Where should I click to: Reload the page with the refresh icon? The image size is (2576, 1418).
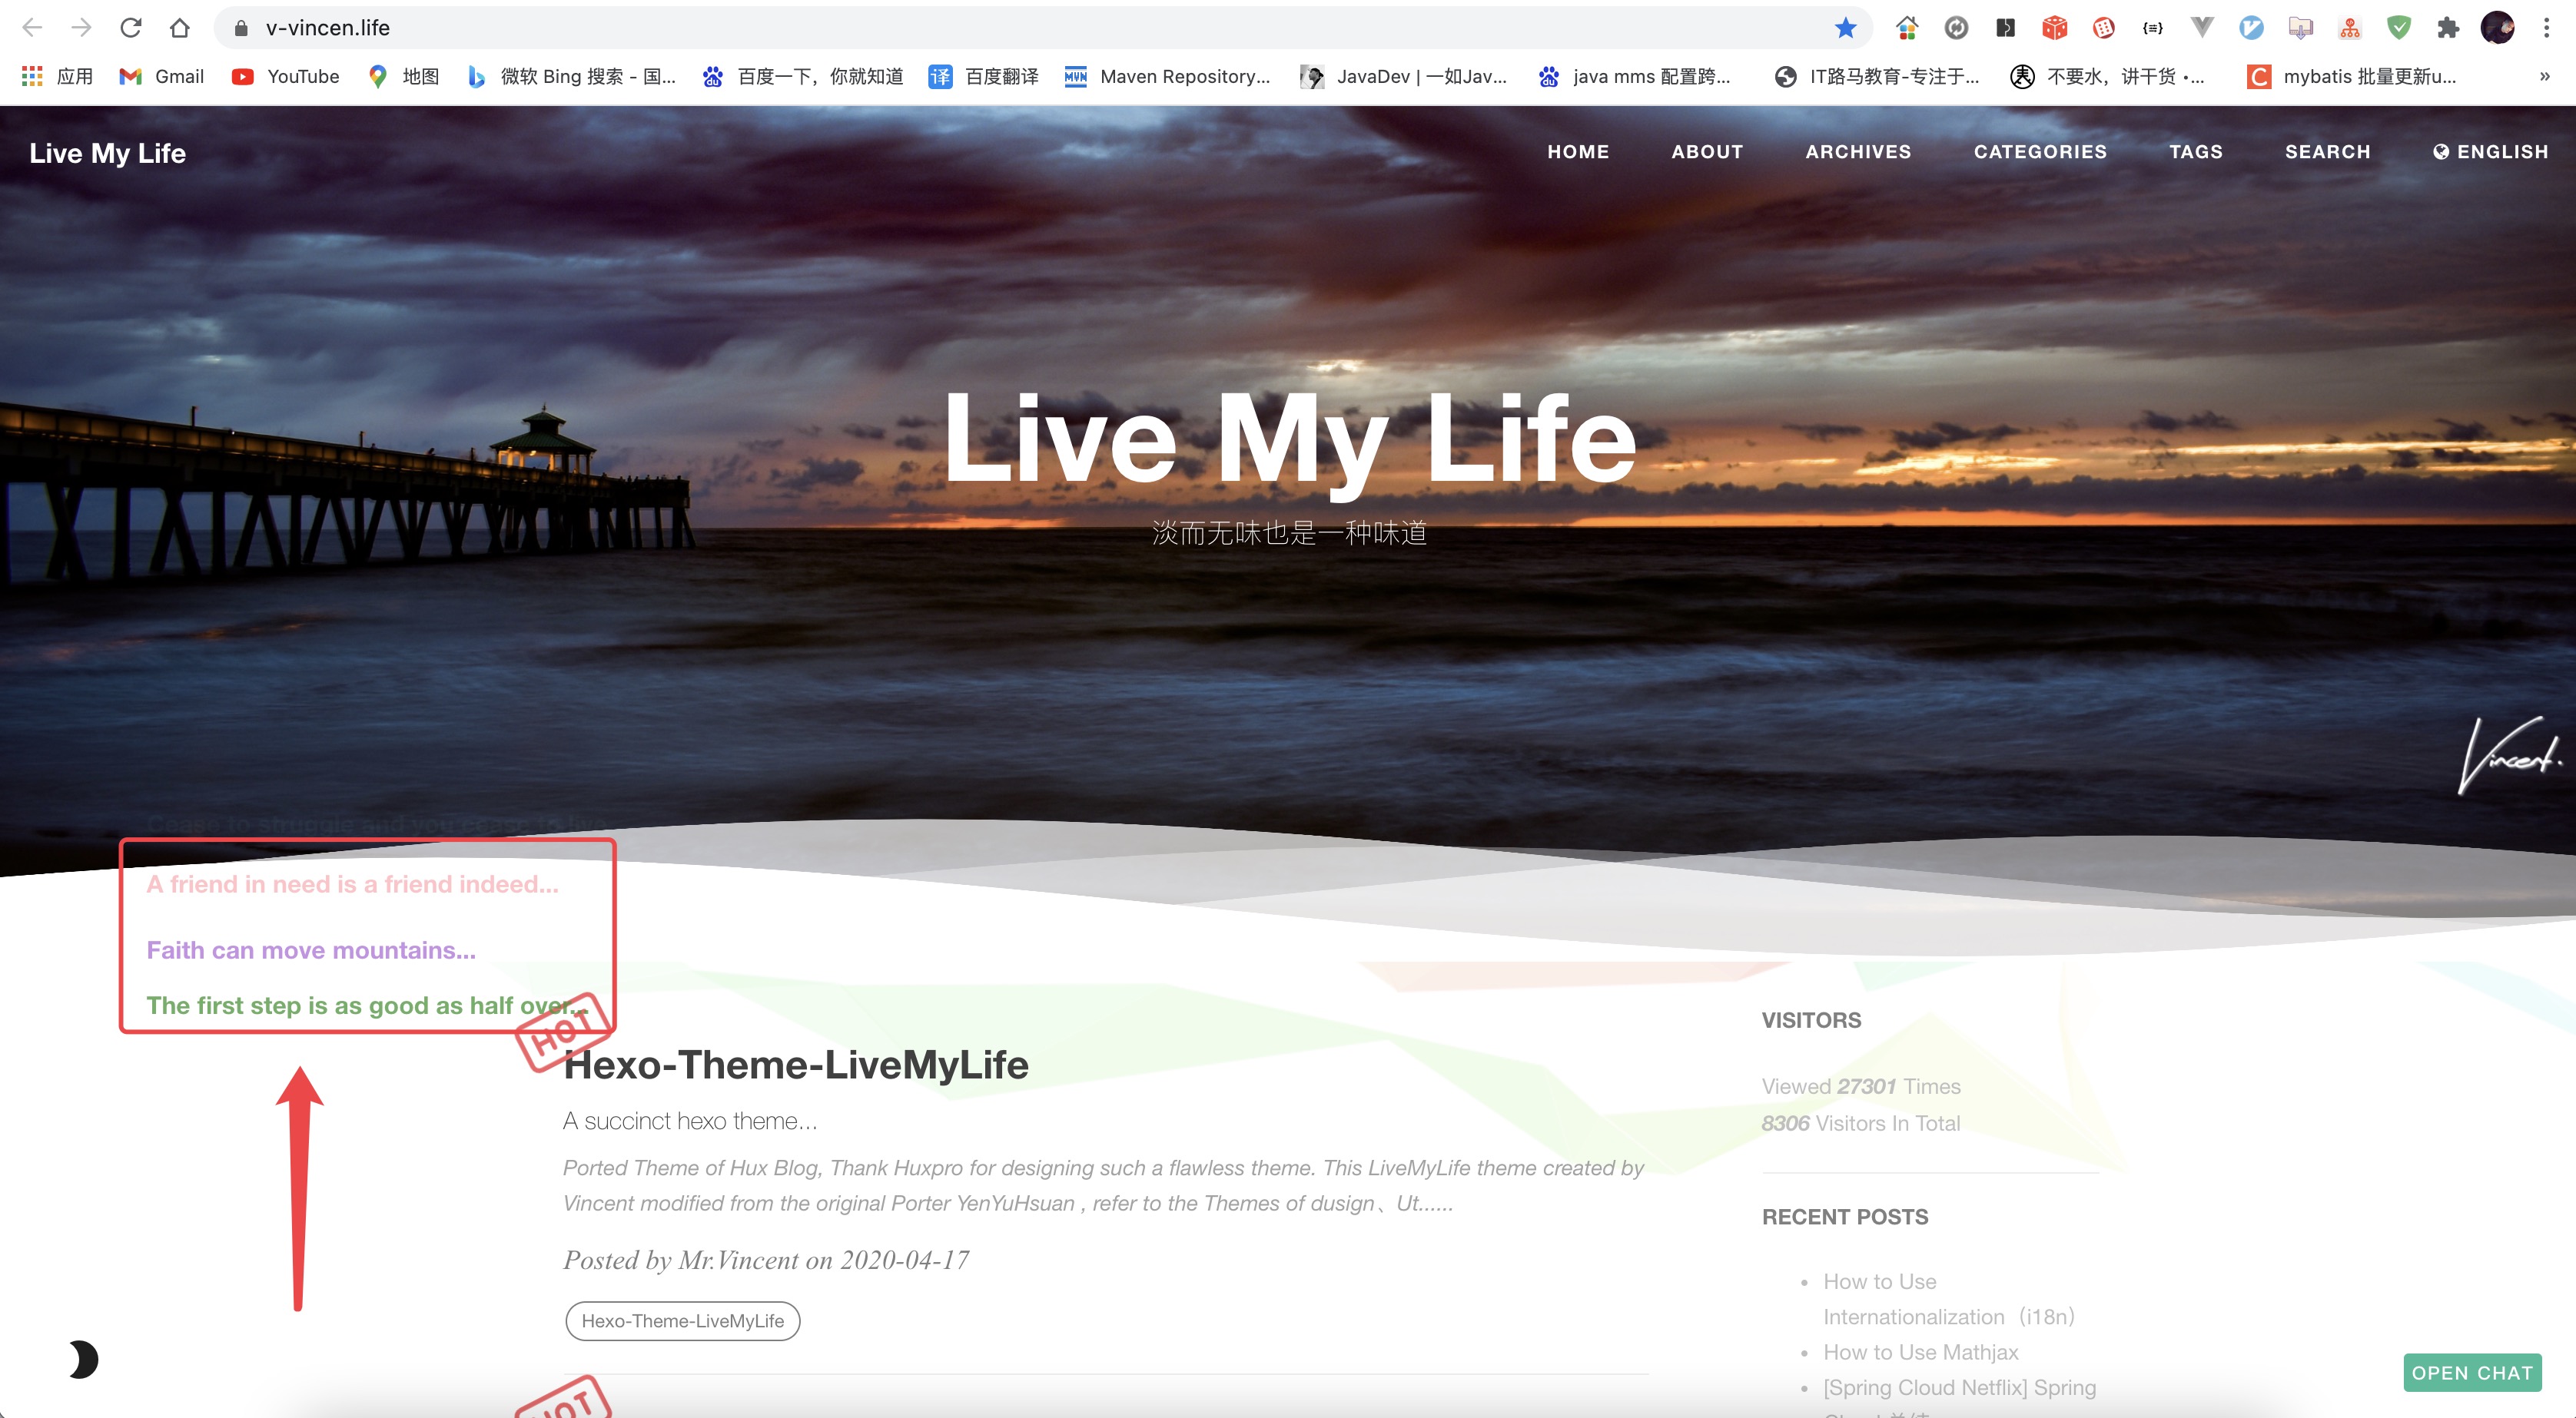[x=131, y=28]
